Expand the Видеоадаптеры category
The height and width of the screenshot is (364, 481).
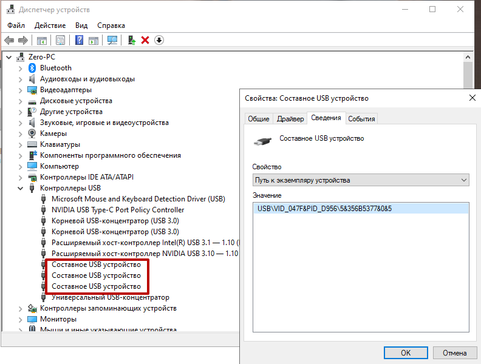20,90
